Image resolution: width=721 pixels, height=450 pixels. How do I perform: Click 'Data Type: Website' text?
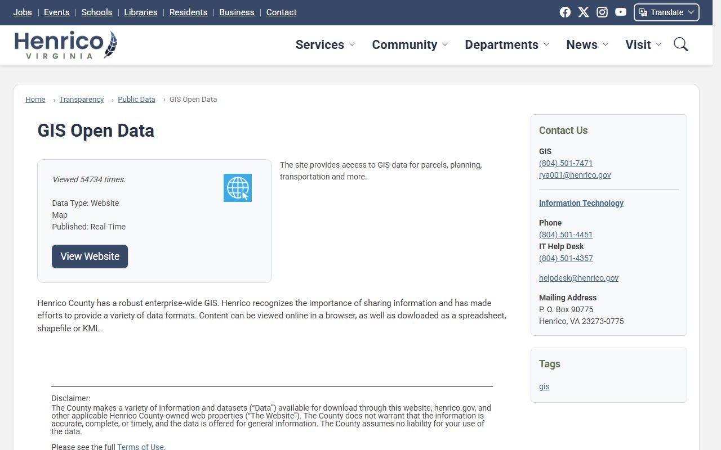pyautogui.click(x=85, y=203)
